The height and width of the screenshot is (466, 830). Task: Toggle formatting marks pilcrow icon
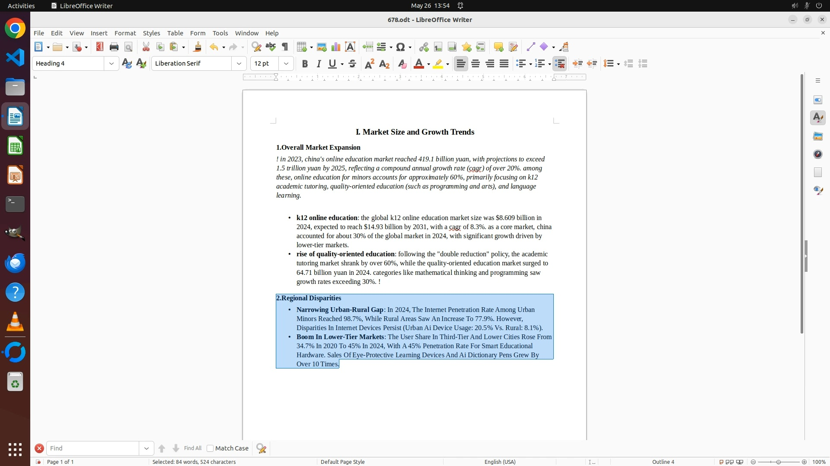(285, 47)
